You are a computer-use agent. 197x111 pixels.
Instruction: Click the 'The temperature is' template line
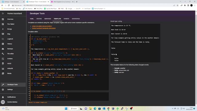(60, 49)
